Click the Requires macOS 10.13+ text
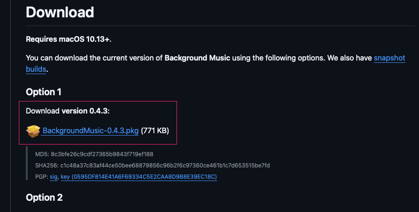Viewport: 419px width, 212px height. 69,39
